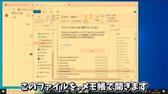Screen dimensions: 168x94
Task: Clear selection with 選択解除
Action: point(111,18)
